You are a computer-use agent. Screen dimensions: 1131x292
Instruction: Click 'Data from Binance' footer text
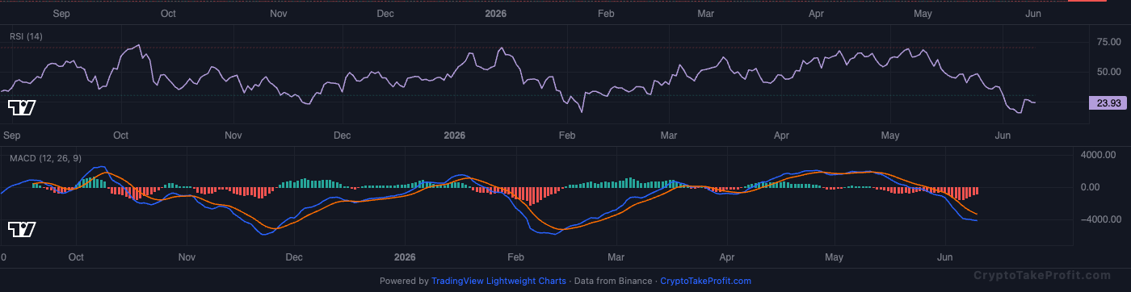pos(613,281)
